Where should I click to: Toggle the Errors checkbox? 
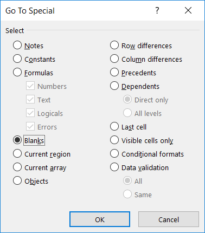pyautogui.click(x=30, y=127)
